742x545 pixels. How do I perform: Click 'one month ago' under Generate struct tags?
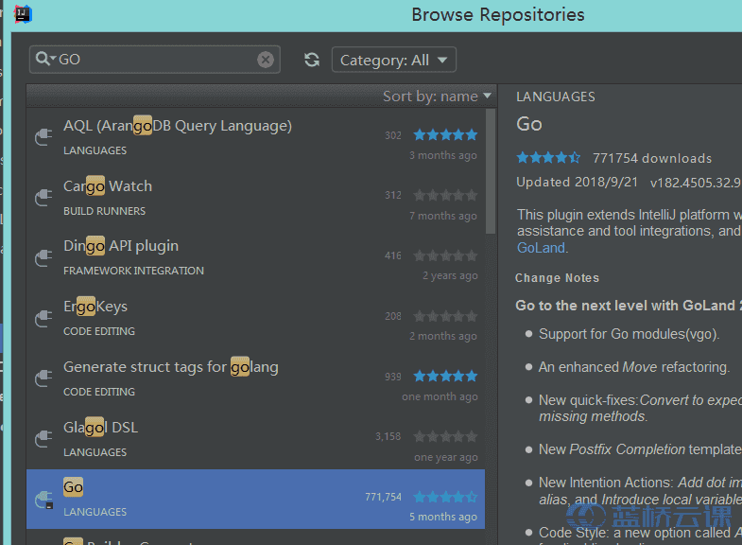(x=440, y=396)
